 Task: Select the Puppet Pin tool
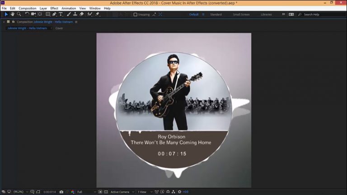tap(98, 14)
